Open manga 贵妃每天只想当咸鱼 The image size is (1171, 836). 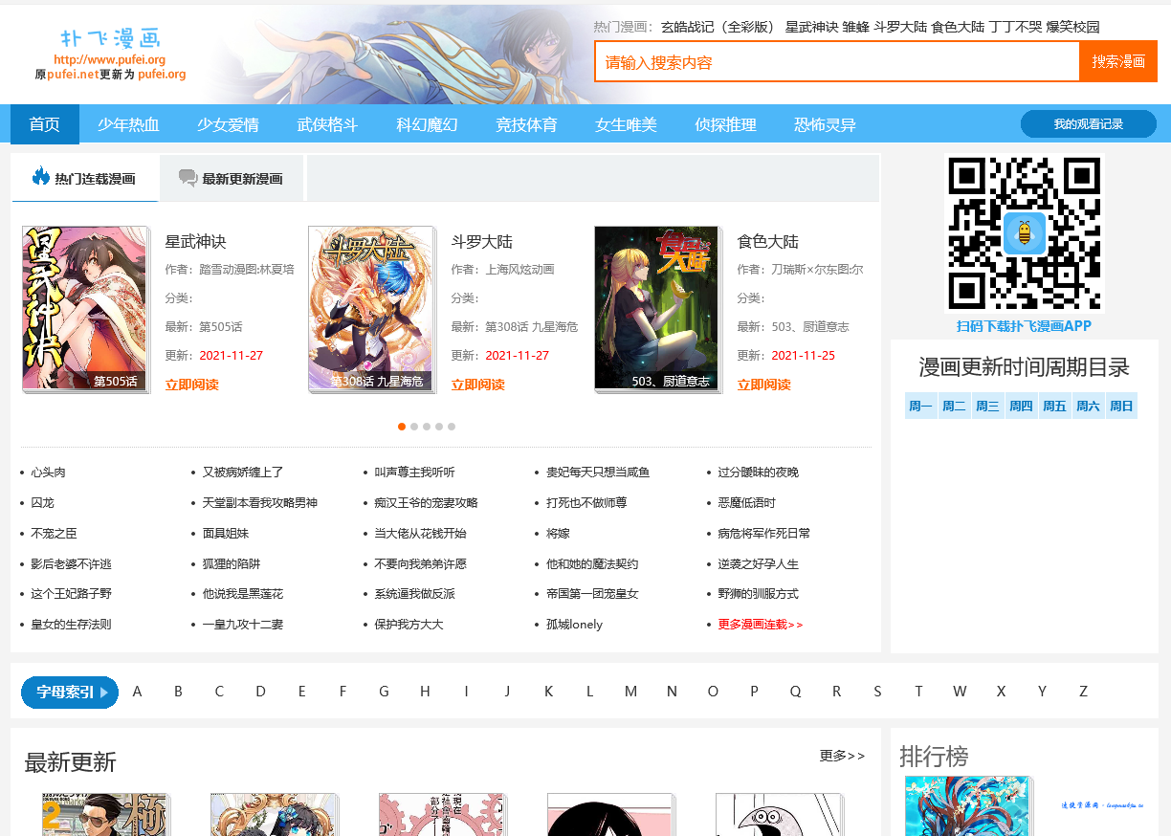click(598, 473)
